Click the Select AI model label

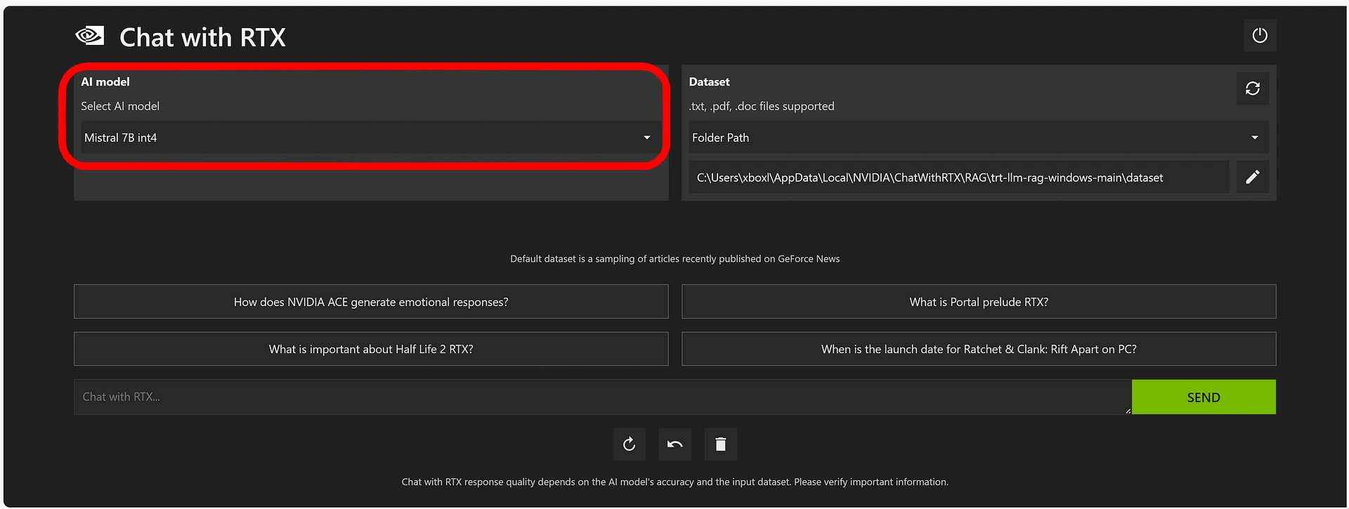click(x=120, y=106)
